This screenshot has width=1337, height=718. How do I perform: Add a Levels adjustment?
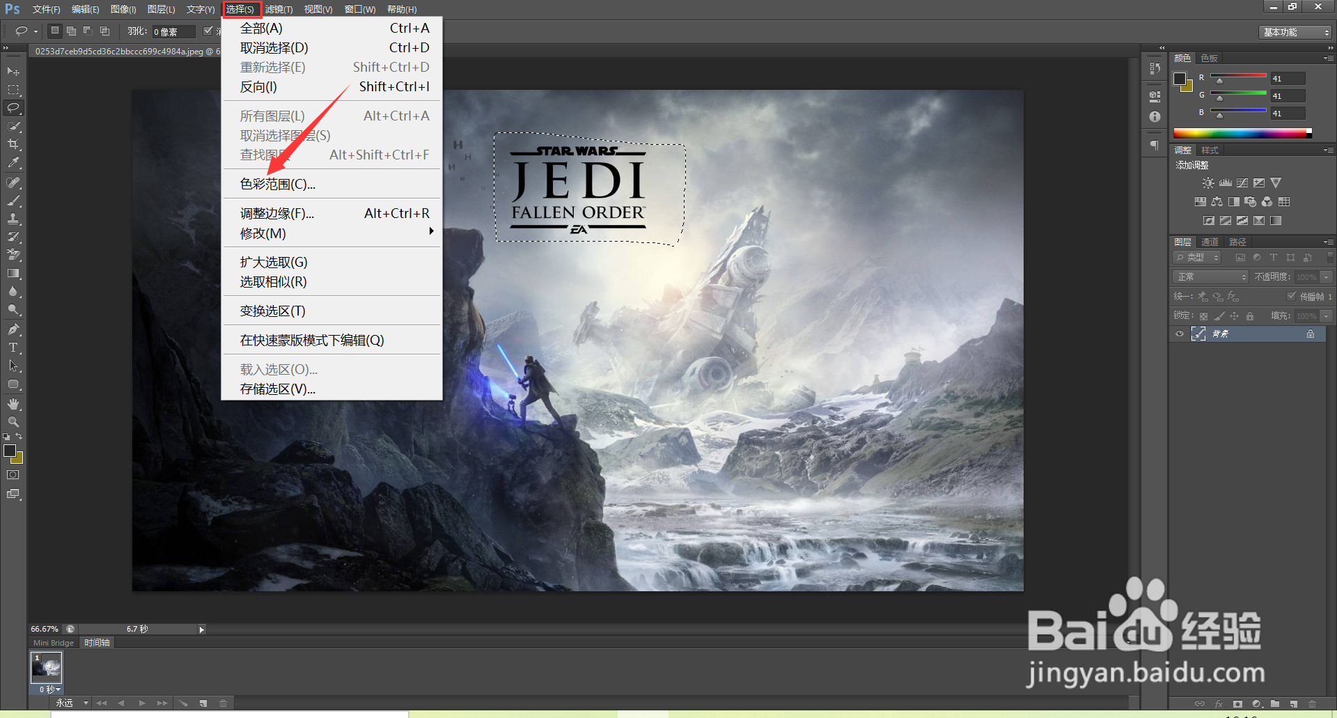[1226, 183]
